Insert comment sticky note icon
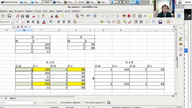The width and height of the screenshot is (192, 108). tap(150, 16)
